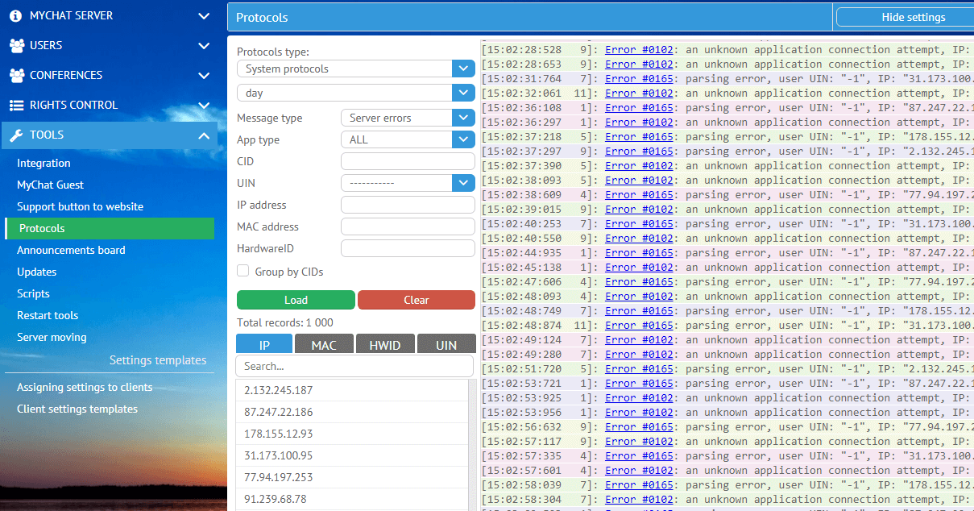Focus the CID input field
The width and height of the screenshot is (974, 511).
click(x=408, y=161)
